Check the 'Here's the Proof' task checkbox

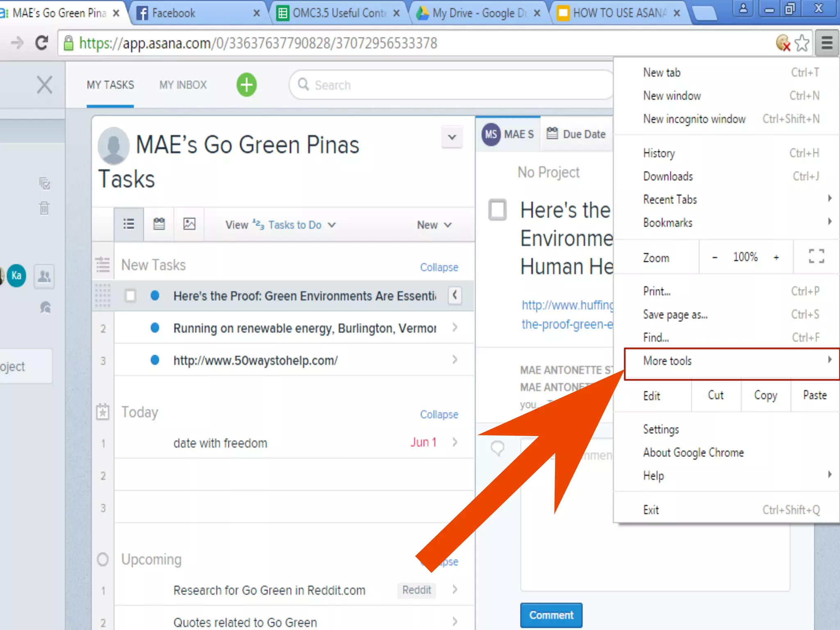coord(130,296)
